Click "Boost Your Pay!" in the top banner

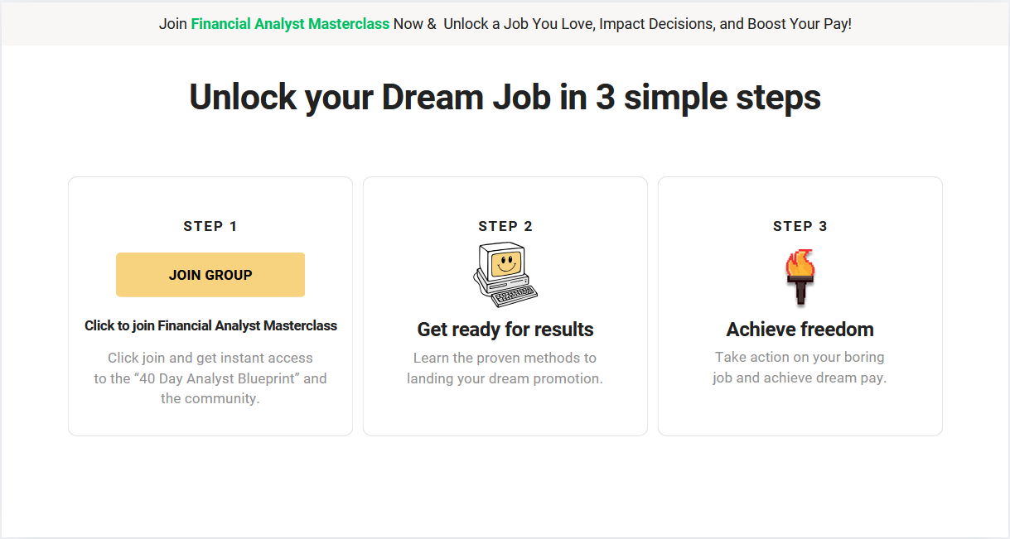pyautogui.click(x=799, y=24)
